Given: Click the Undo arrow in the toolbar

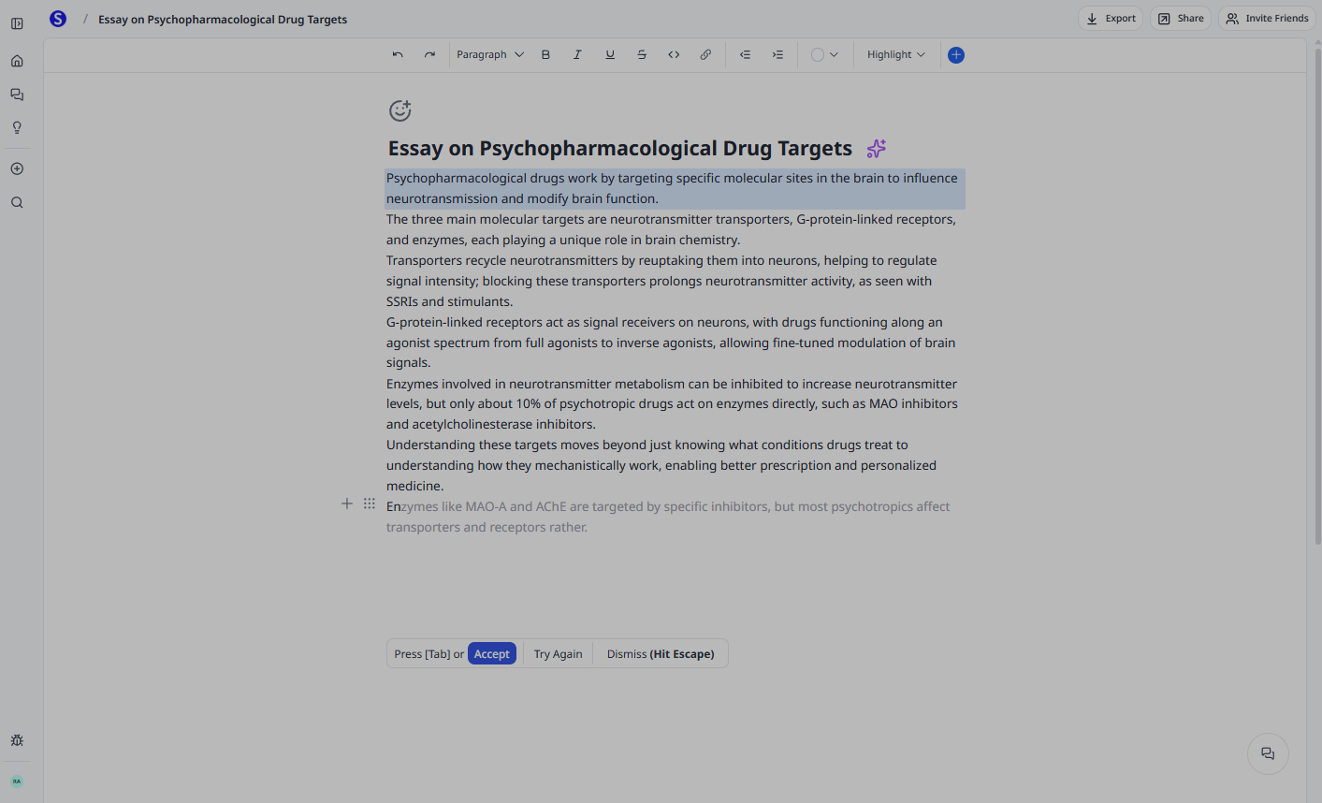Looking at the screenshot, I should pyautogui.click(x=397, y=54).
